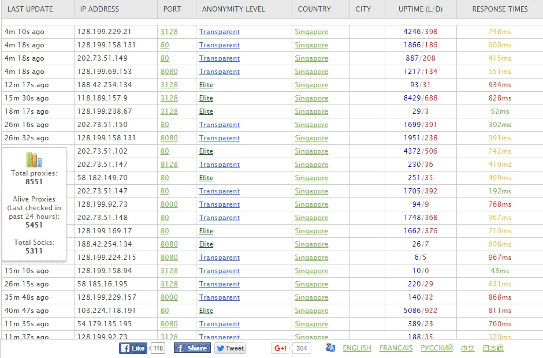Open Elite link for 118.189.157.9
The image size is (543, 358).
[206, 98]
